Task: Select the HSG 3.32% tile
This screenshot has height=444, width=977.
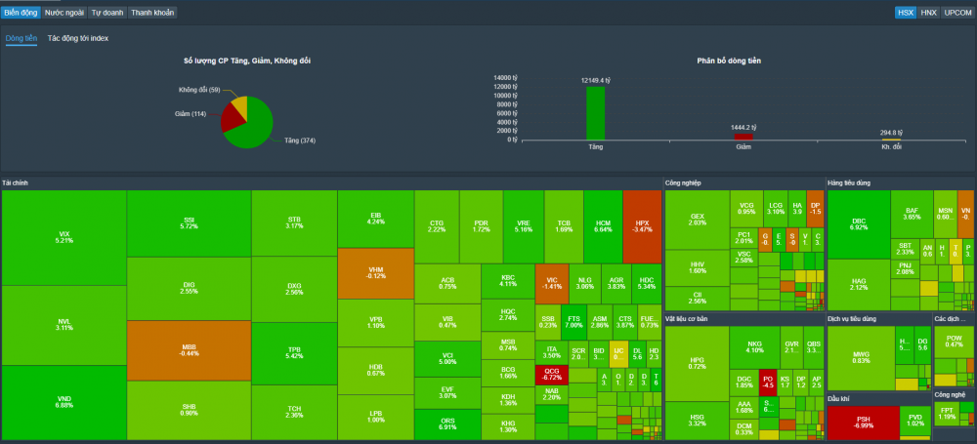Action: click(x=698, y=421)
